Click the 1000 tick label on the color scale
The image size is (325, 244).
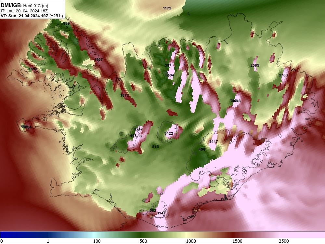coord(191,241)
